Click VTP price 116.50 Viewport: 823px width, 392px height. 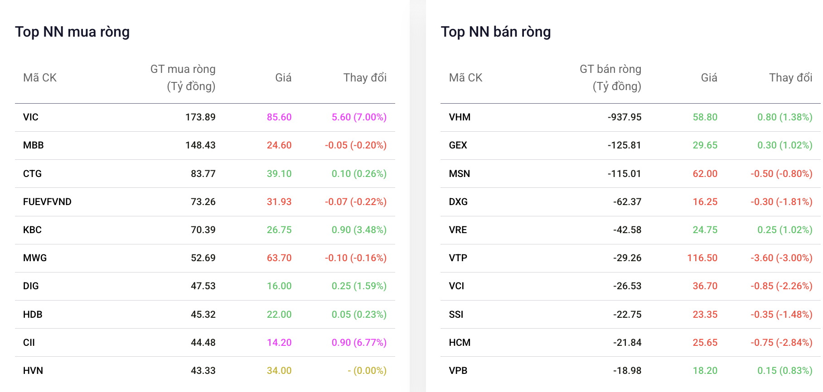pos(702,258)
